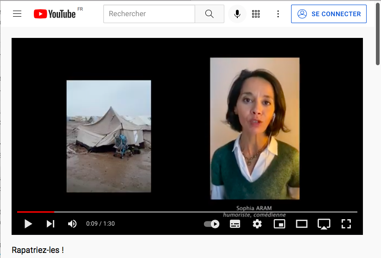Start voice search with microphone

(237, 14)
